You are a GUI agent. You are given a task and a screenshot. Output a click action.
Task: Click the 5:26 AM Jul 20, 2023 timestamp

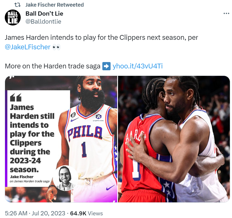(35, 213)
